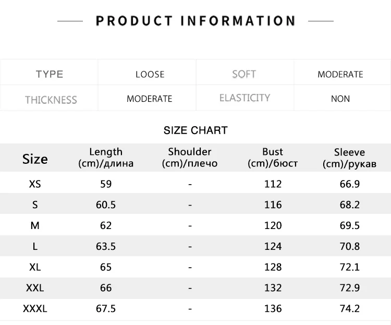Click the 132 bust value for XXL
Viewport: 391px width, 325px height.
coord(273,288)
